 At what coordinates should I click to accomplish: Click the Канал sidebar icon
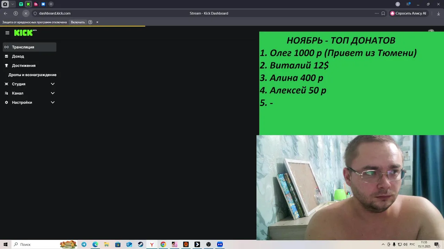click(6, 93)
